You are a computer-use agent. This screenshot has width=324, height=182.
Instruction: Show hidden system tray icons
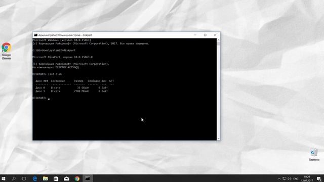tap(279, 178)
